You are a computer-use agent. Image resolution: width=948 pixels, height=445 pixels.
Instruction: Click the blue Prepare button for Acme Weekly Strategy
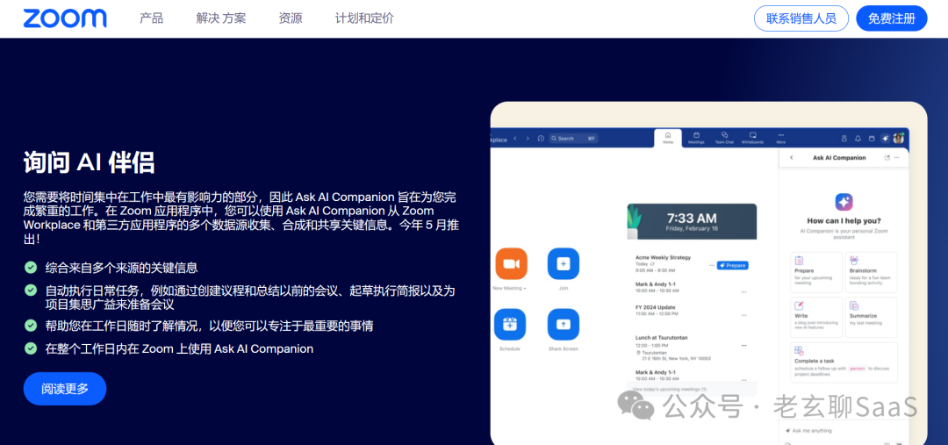(x=733, y=265)
